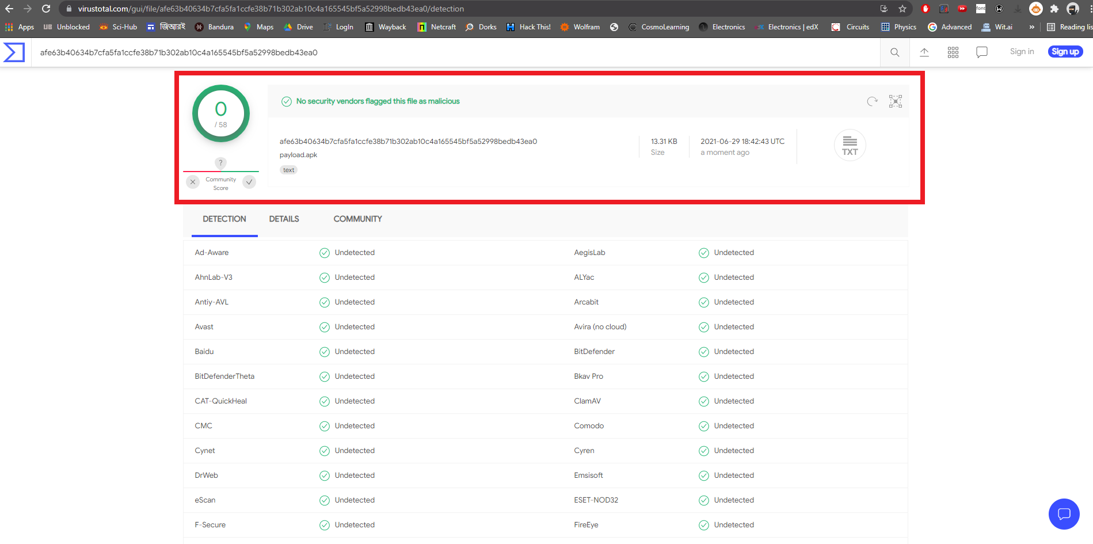Click the search magnifier icon
1093x544 pixels.
(894, 52)
